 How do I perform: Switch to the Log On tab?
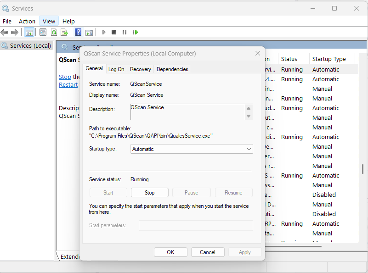116,69
